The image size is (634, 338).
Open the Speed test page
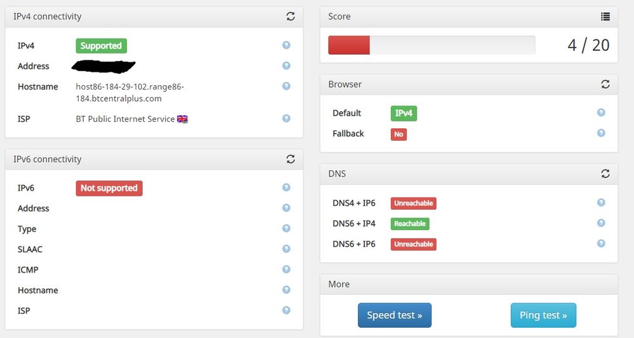(x=394, y=315)
